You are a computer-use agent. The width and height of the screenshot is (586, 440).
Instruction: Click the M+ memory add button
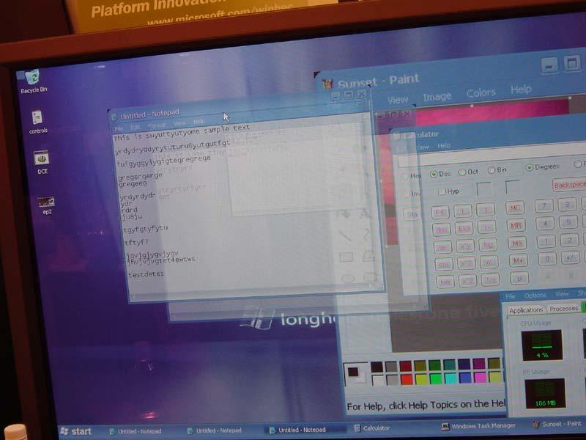tap(518, 260)
